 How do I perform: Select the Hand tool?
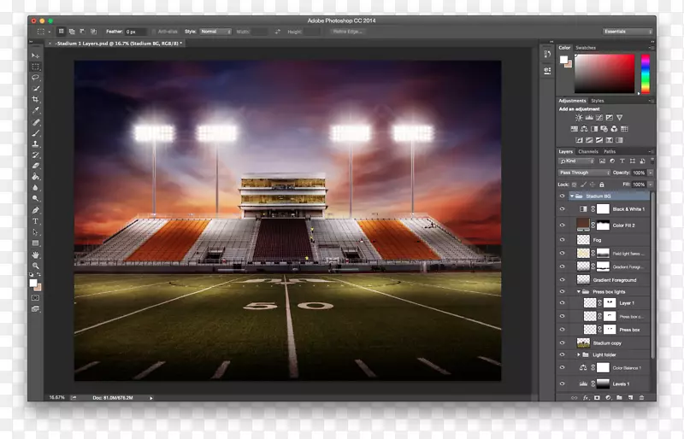(35, 255)
